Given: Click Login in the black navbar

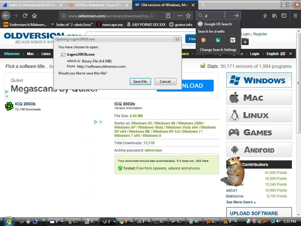Looking at the screenshot, I should pyautogui.click(x=255, y=54).
